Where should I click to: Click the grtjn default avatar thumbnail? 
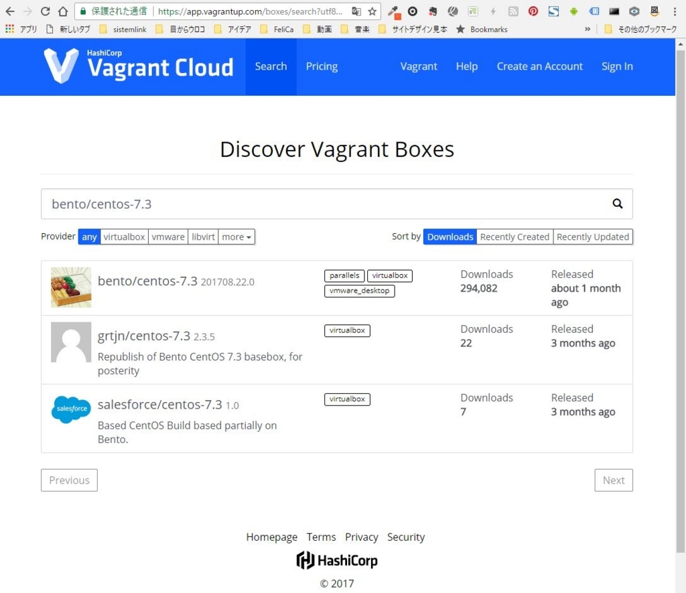[x=71, y=342]
